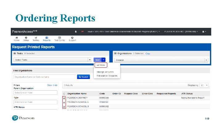The width and height of the screenshot is (222, 124).
Task: Sort by Order ID column header
Action: 116,94
